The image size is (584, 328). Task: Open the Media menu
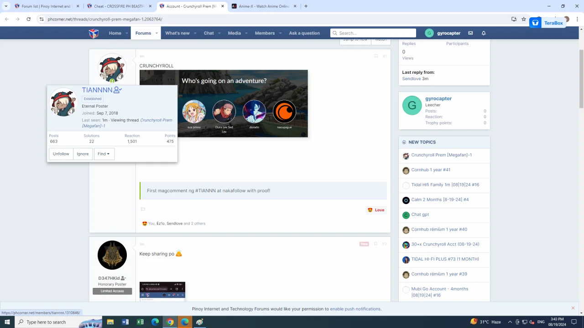click(x=235, y=33)
